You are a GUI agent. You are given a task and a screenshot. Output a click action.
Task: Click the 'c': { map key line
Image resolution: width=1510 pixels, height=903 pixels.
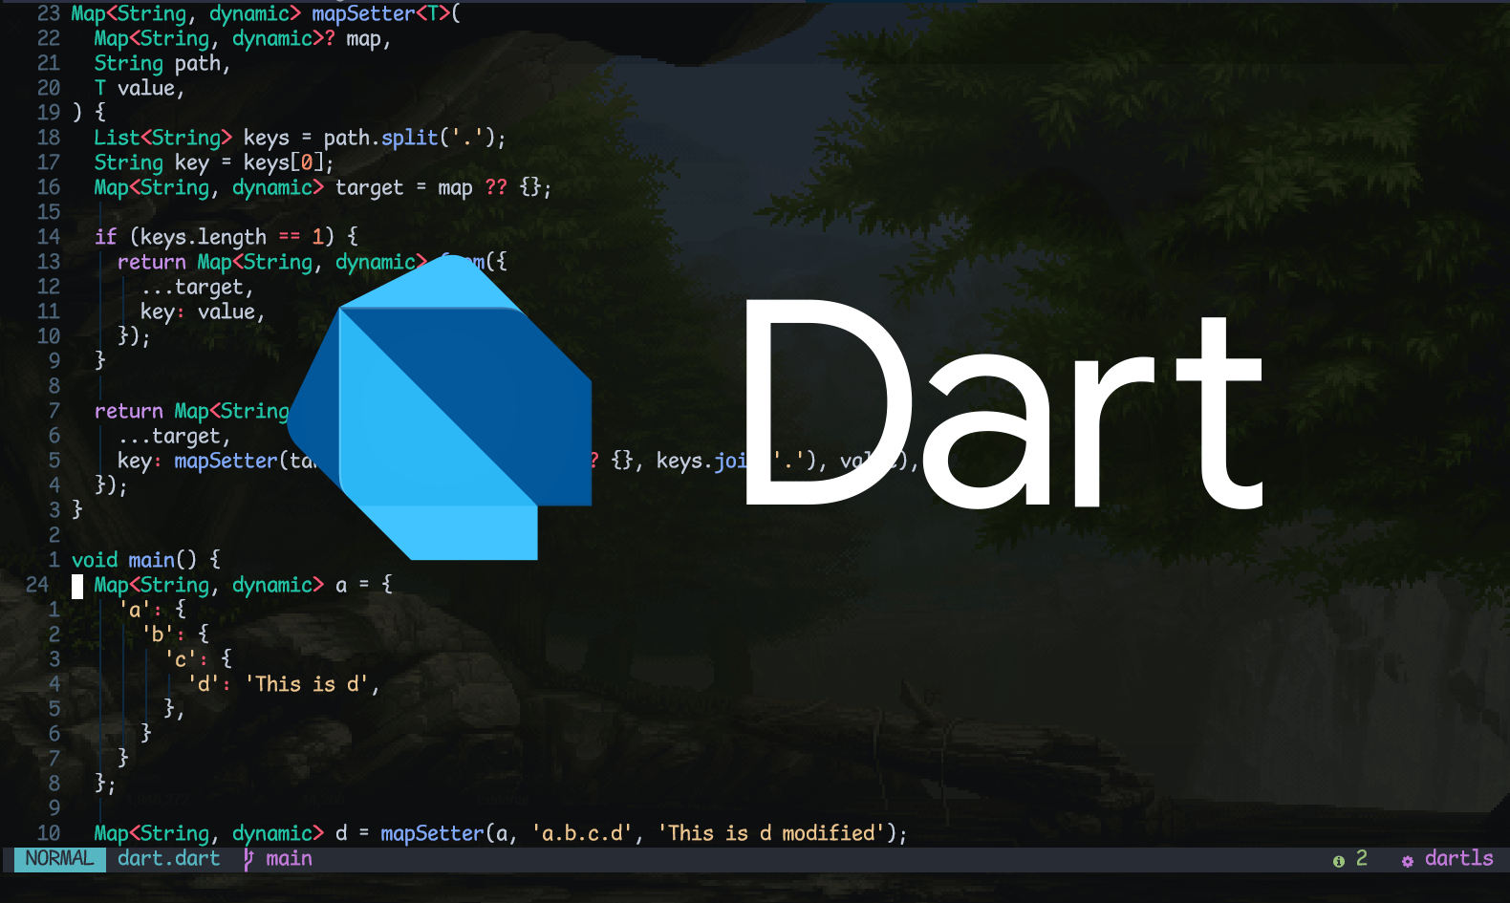coord(199,660)
